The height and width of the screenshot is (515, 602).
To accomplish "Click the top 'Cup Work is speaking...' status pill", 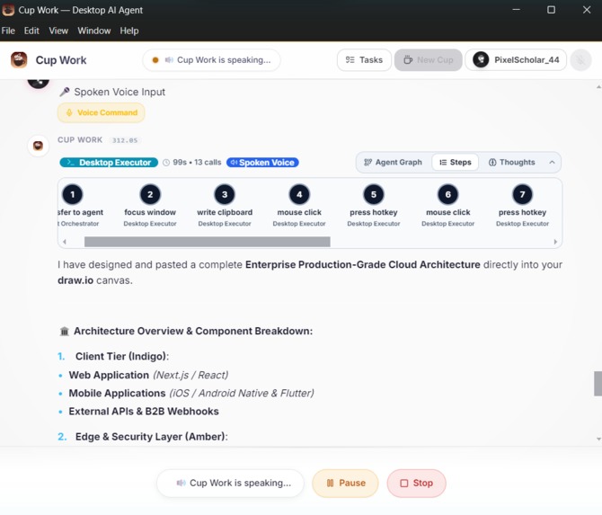I will point(211,60).
